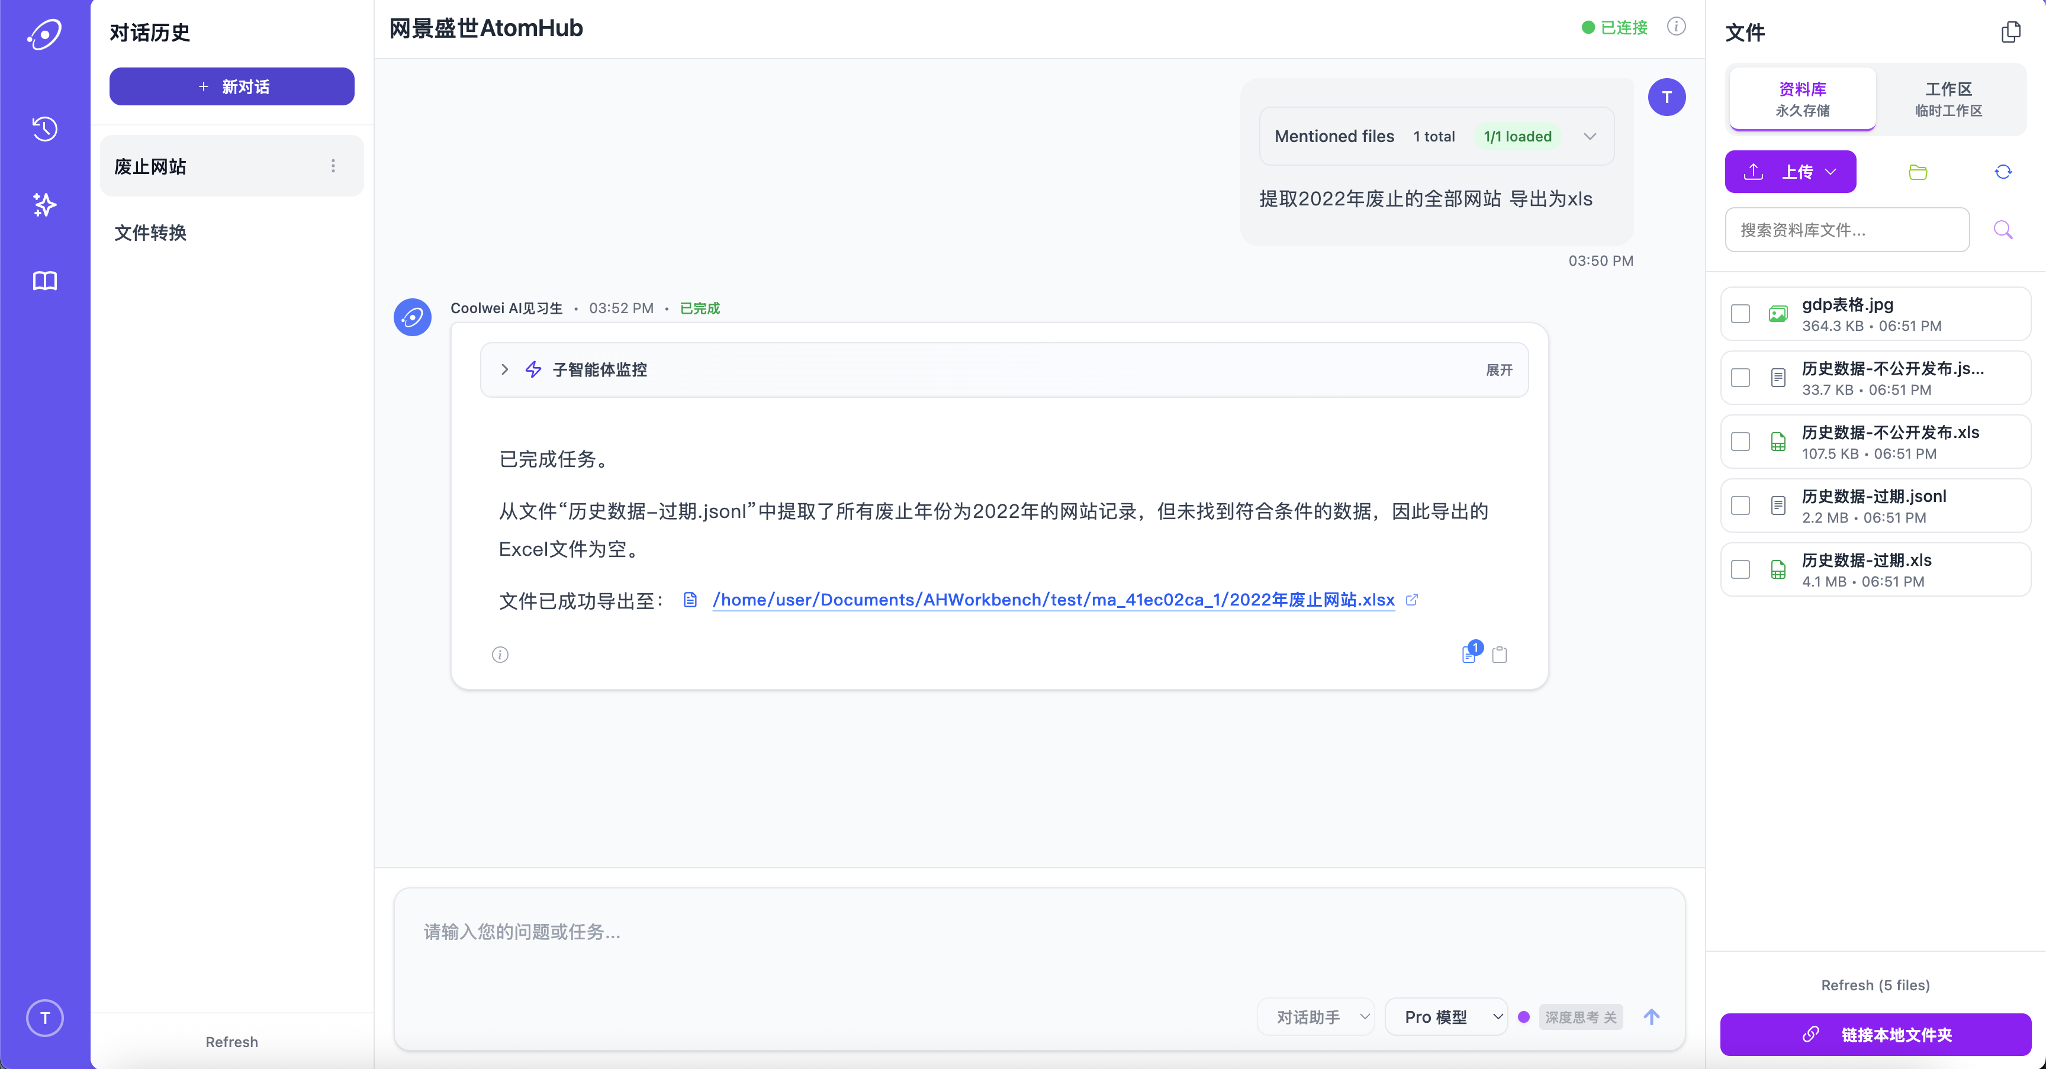Viewport: 2046px width, 1069px height.
Task: Click the connection info icon near 已连接
Action: coord(1676,27)
